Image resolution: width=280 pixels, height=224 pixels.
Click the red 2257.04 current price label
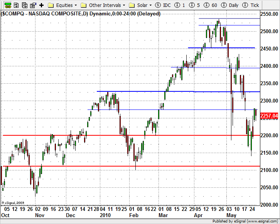(269, 116)
